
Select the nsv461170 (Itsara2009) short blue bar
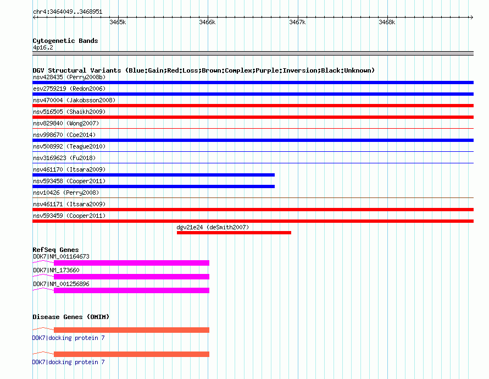click(153, 175)
